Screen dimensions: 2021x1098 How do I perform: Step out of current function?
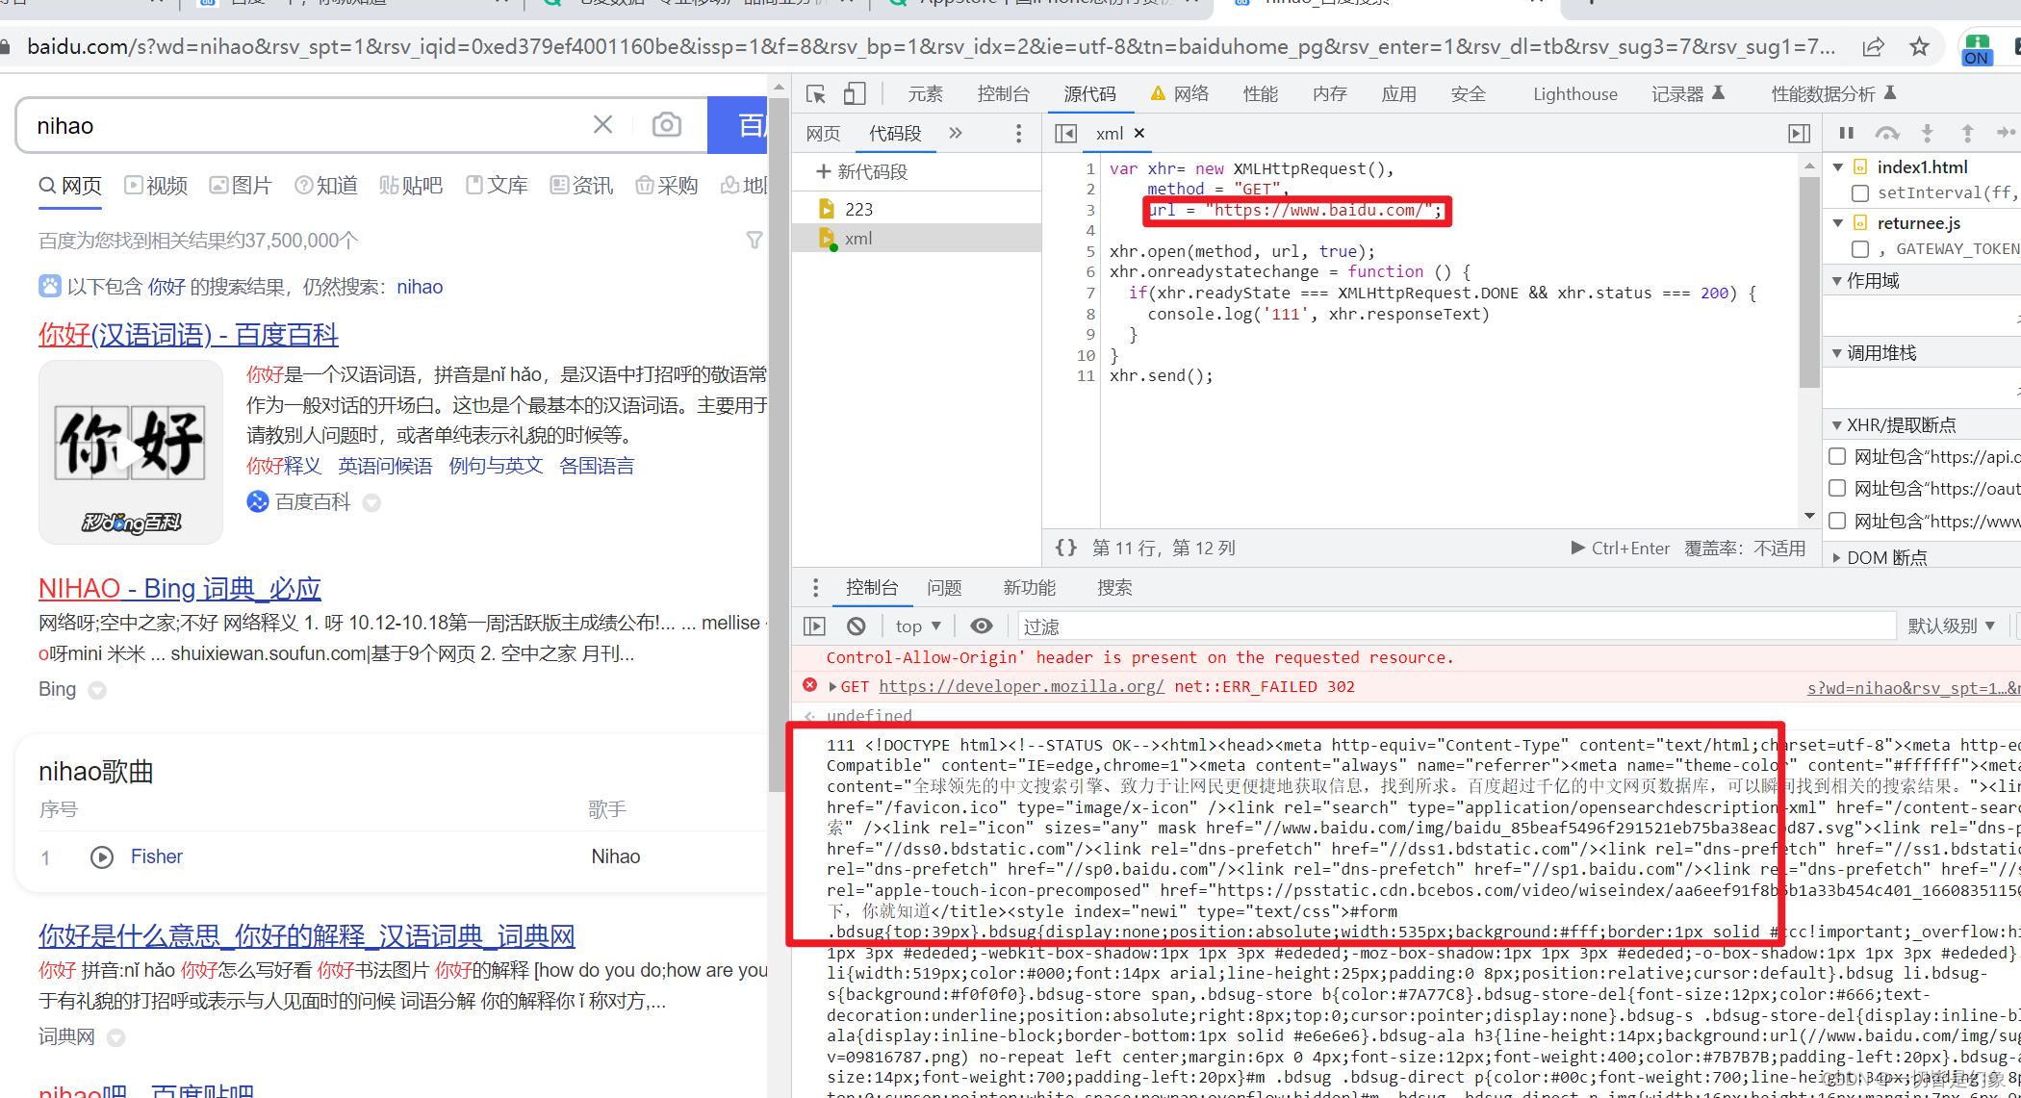click(1966, 133)
